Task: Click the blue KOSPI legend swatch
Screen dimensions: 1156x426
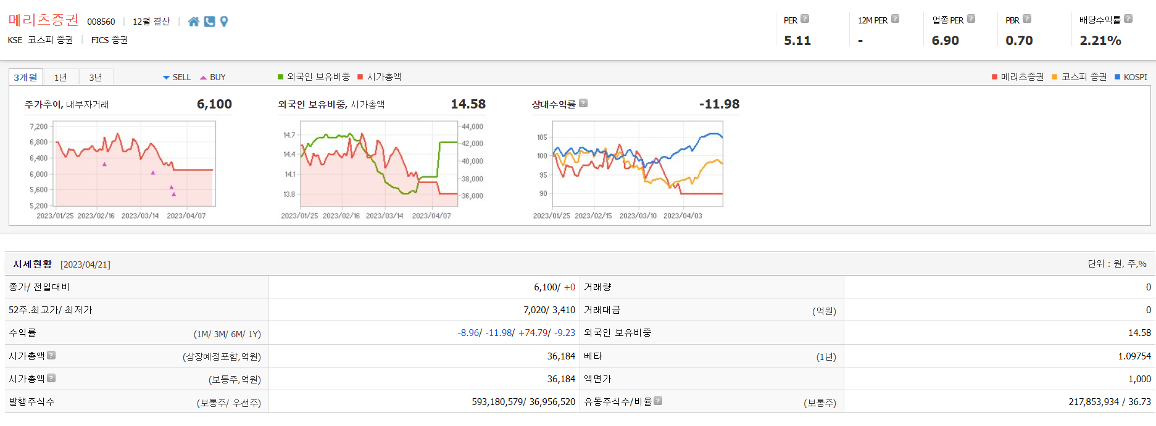Action: click(1117, 77)
